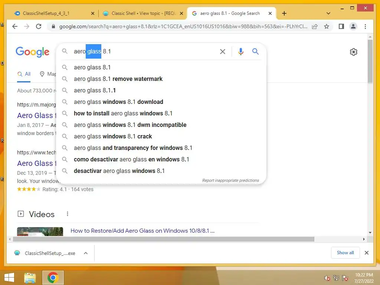The image size is (380, 285).
Task: Open the Windows Start button
Action: [9, 278]
